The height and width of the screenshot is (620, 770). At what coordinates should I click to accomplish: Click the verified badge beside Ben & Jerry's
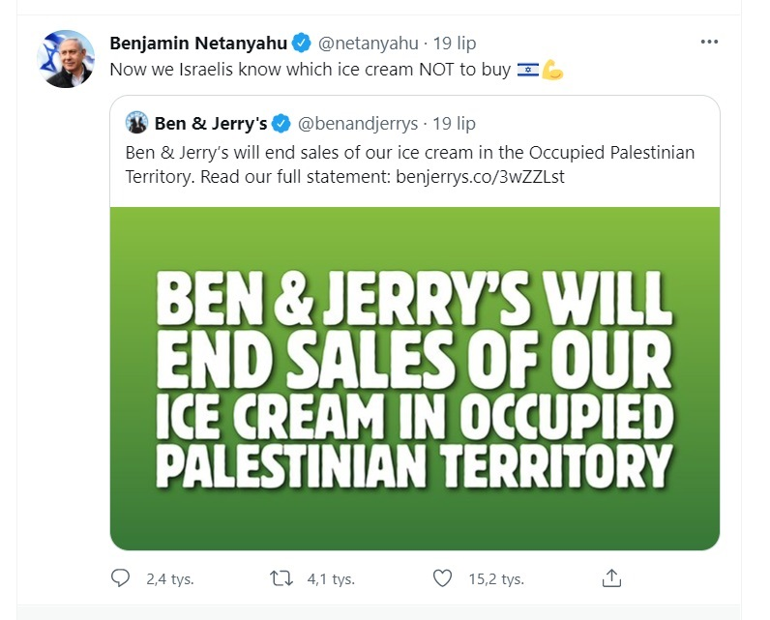click(x=281, y=124)
